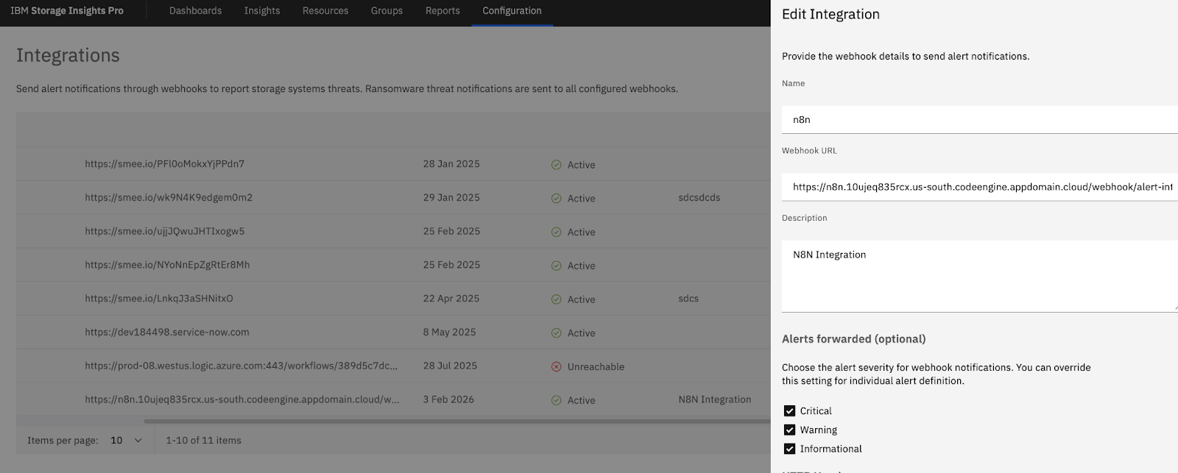Click the Active icon for service-now.com row
Screen dimensions: 1178x473
(557, 333)
